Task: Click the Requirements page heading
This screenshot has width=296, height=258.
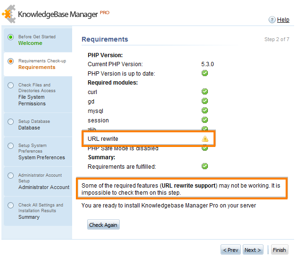Action: point(105,39)
